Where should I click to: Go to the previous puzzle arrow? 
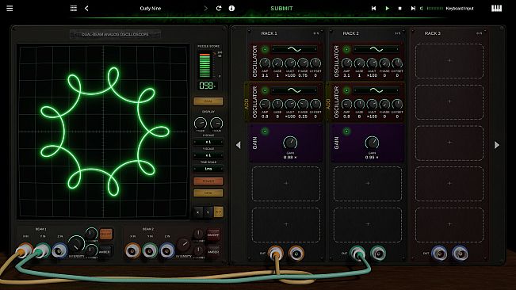tap(86, 8)
